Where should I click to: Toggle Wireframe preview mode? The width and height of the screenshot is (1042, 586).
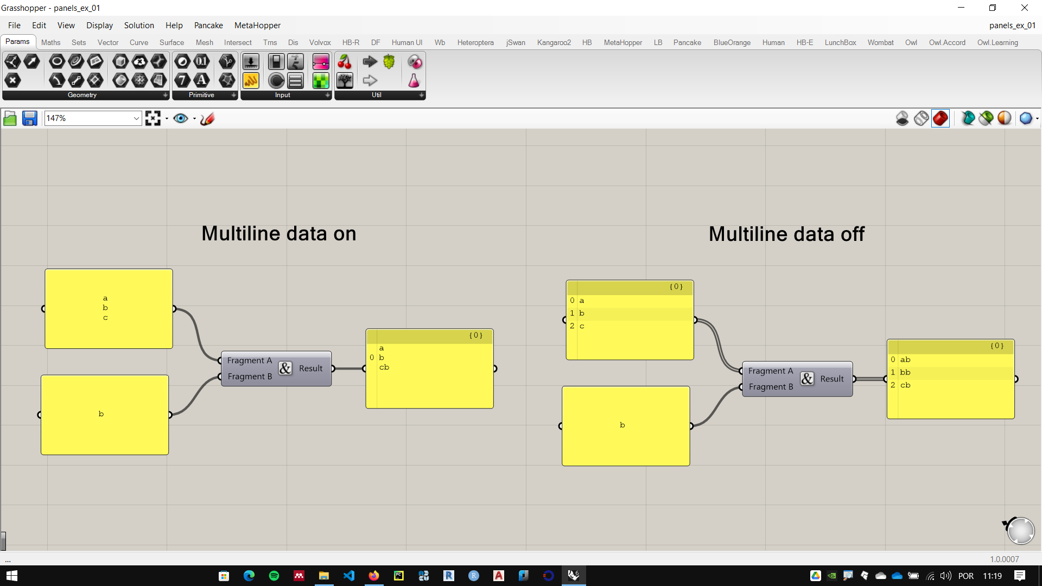(921, 118)
